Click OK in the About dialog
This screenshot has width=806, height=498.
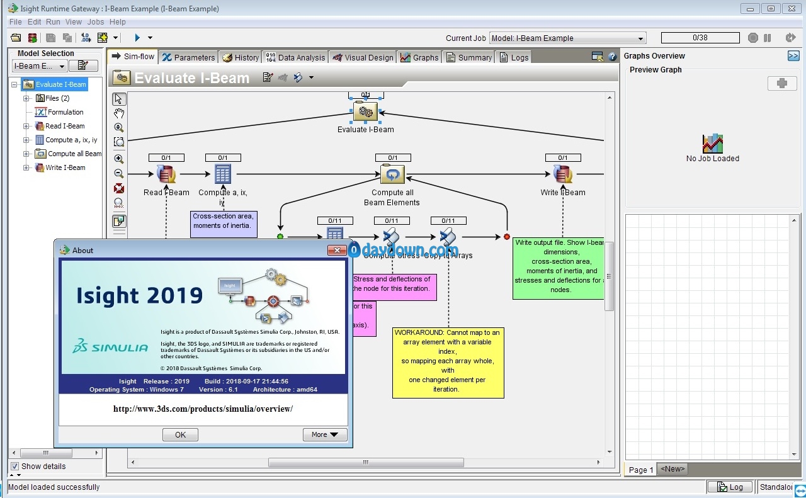(180, 434)
